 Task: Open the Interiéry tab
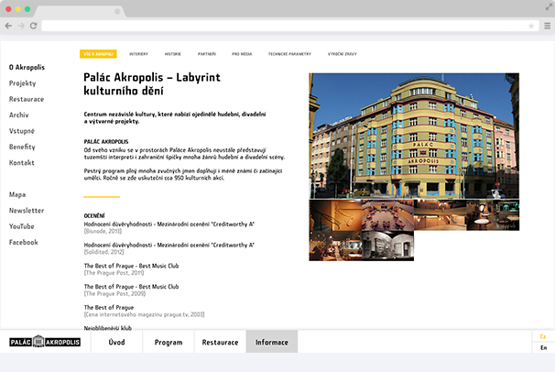point(138,54)
